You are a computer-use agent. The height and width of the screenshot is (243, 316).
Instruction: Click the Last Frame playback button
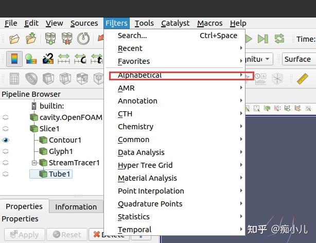click(263, 39)
